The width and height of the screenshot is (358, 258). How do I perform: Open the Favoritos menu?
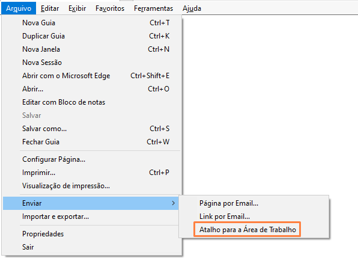tap(110, 8)
